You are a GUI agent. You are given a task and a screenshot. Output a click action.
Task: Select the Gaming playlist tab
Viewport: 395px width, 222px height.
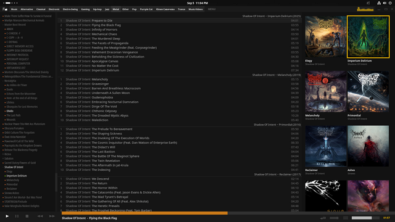[85, 9]
